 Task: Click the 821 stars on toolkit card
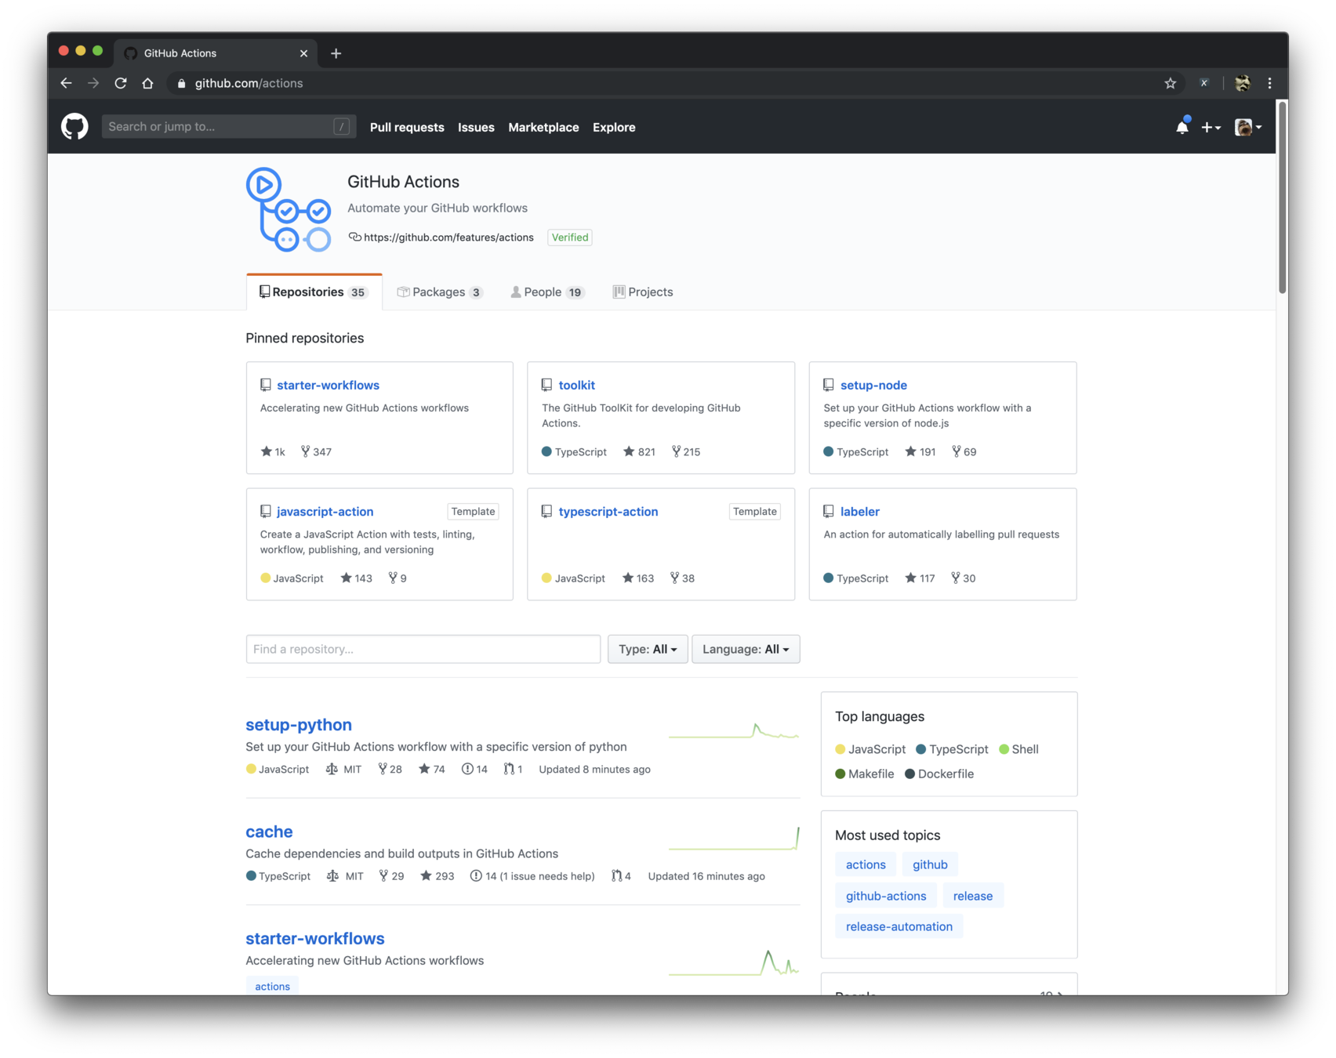click(x=639, y=451)
